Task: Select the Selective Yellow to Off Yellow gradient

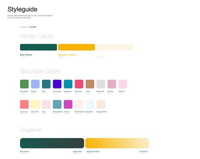Action: pos(117,143)
